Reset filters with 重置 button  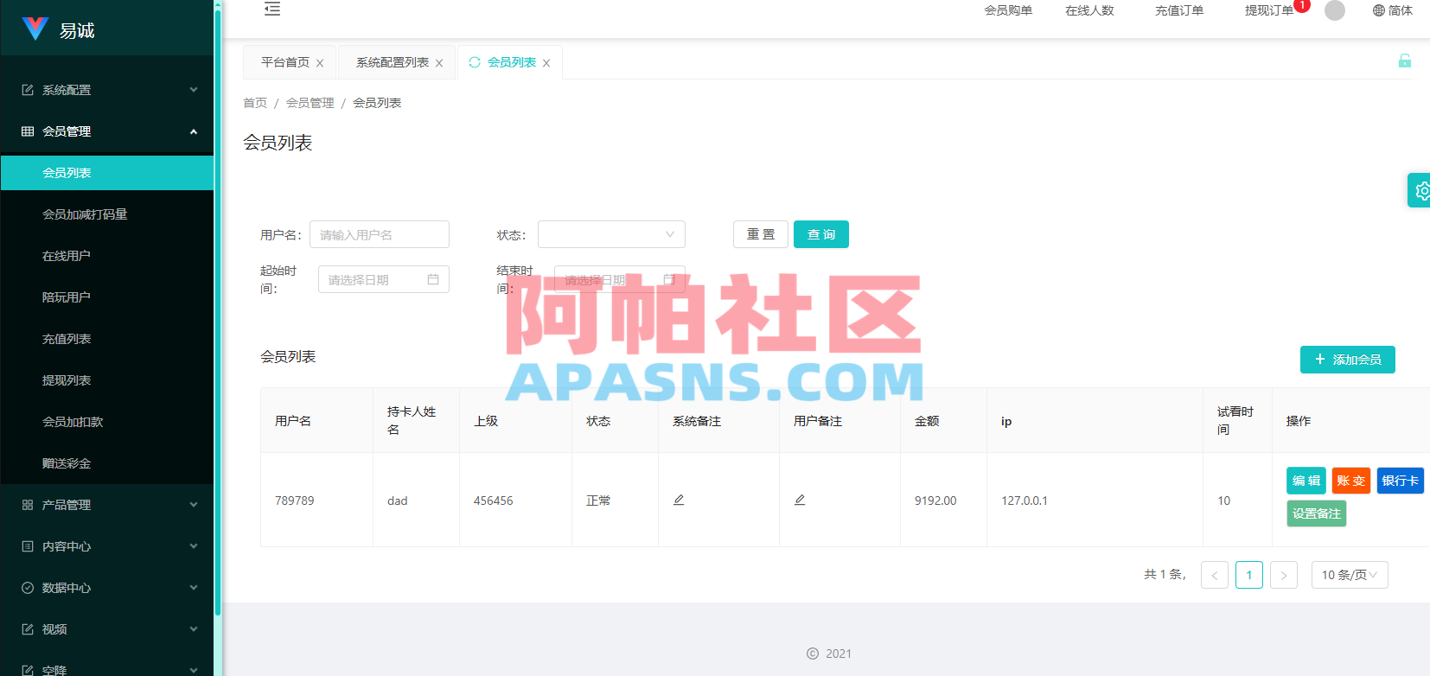tap(761, 234)
